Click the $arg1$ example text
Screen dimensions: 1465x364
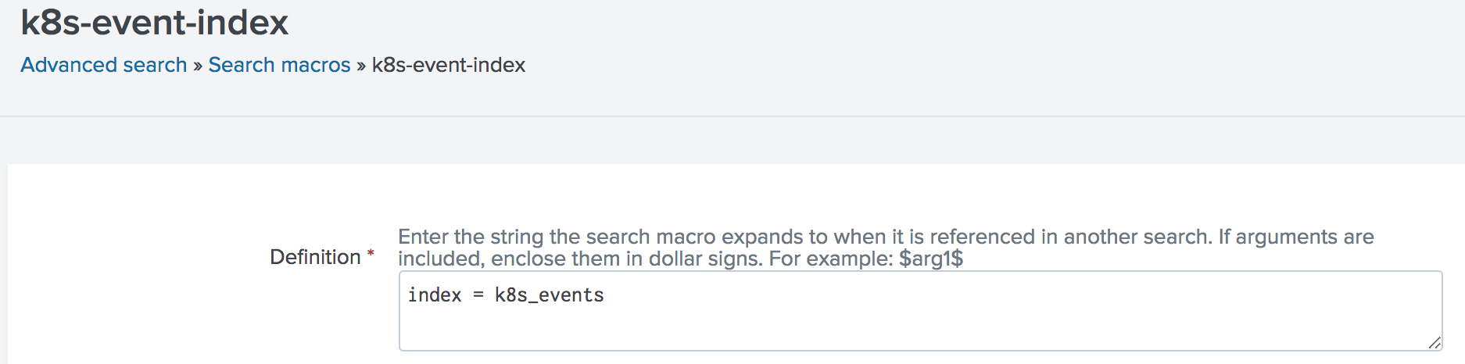[x=931, y=259]
